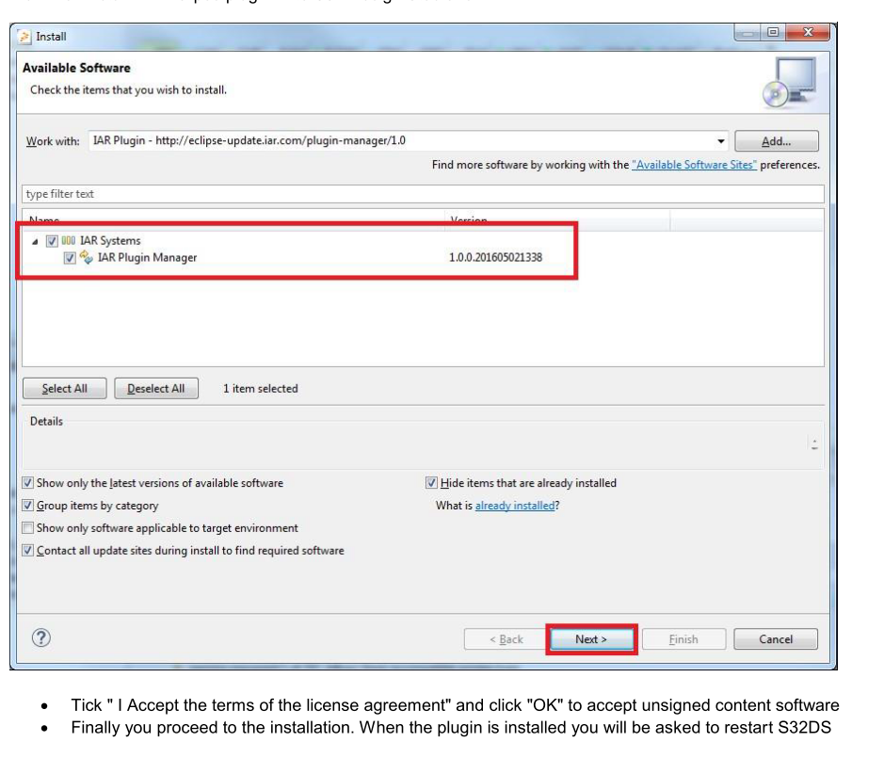Click the type filter text field
Image resolution: width=884 pixels, height=758 pixels.
[x=423, y=194]
